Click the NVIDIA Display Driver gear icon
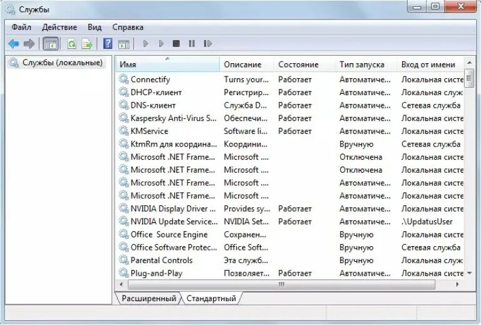Screen dimensions: 481x325 click(x=123, y=208)
